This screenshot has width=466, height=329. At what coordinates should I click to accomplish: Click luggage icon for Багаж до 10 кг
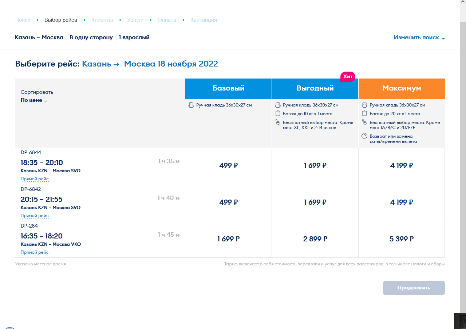pyautogui.click(x=277, y=114)
